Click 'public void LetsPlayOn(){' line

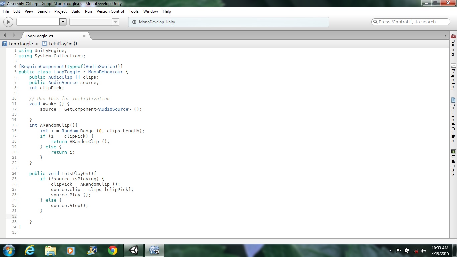63,173
